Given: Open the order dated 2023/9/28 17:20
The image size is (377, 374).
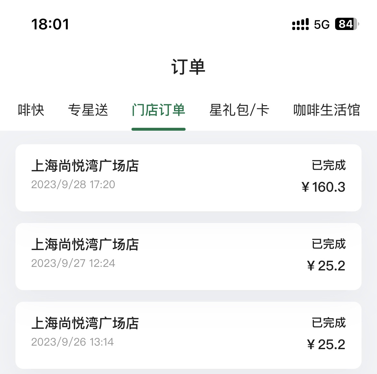Looking at the screenshot, I should (188, 178).
